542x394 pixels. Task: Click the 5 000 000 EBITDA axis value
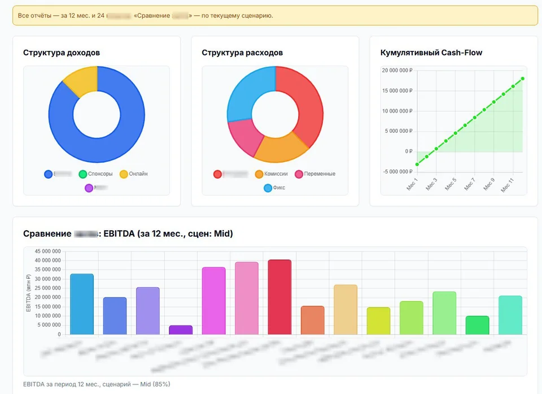49,325
